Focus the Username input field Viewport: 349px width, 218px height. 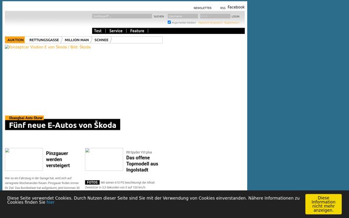click(x=183, y=16)
